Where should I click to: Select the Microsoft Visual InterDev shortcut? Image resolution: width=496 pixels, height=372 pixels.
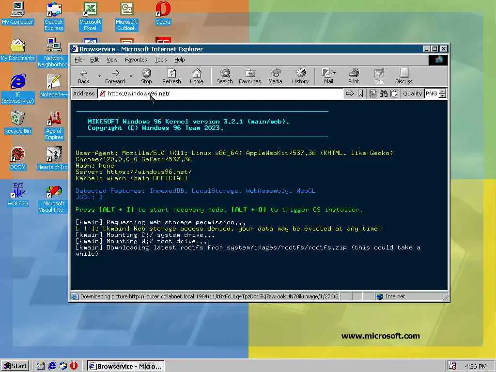pos(54,198)
